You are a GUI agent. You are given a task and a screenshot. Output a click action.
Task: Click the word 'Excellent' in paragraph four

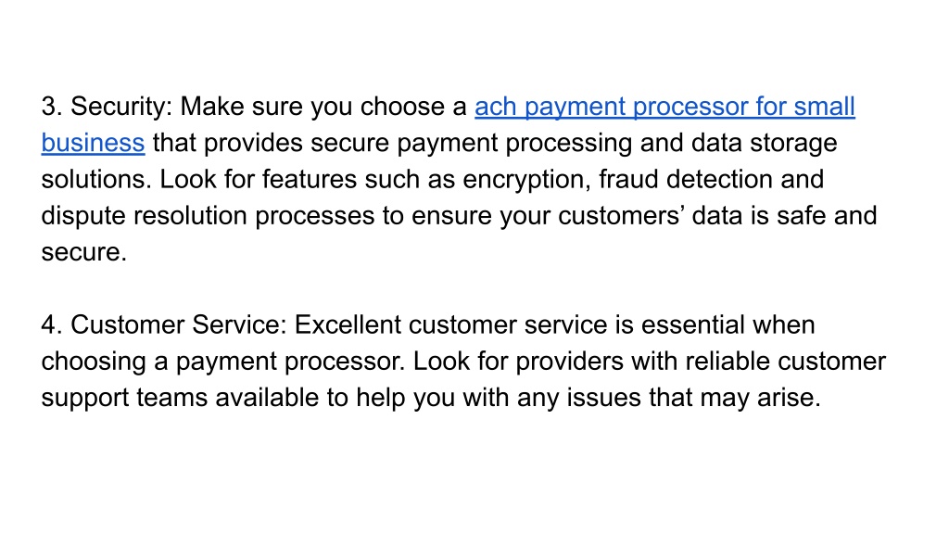348,325
